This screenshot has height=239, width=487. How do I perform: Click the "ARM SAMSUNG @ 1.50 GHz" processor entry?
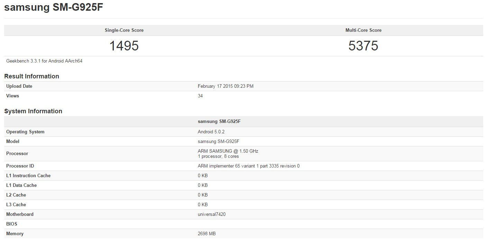pos(228,151)
